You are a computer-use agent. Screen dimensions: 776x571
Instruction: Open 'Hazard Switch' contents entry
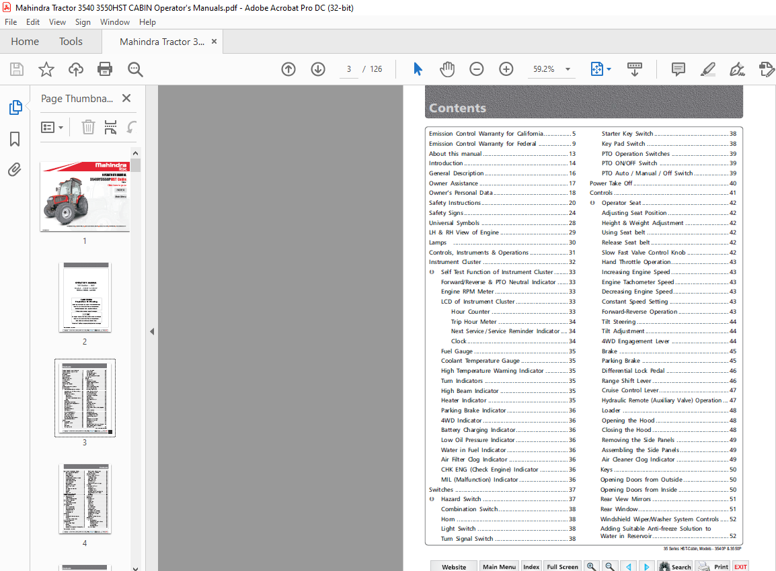click(508, 499)
